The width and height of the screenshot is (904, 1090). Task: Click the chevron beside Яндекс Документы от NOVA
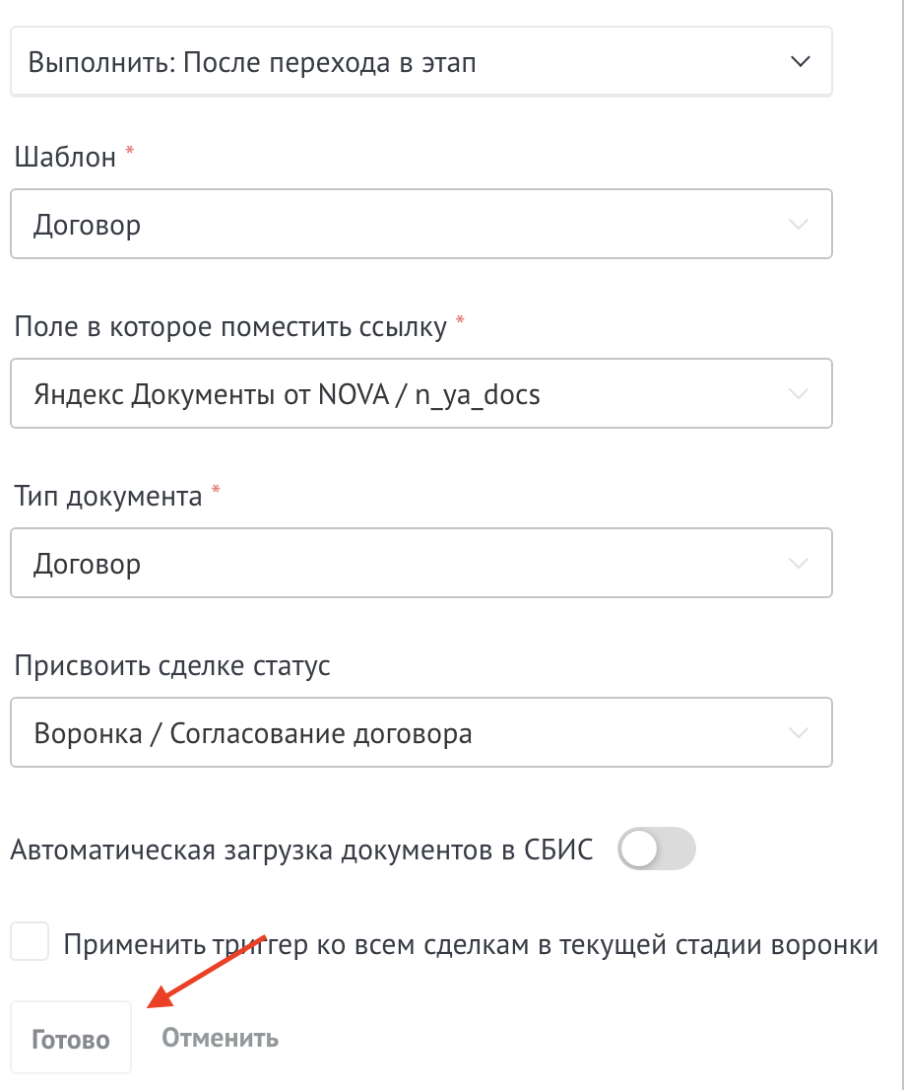799,393
